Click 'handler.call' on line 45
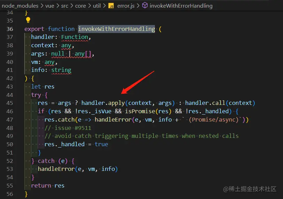 [205, 103]
